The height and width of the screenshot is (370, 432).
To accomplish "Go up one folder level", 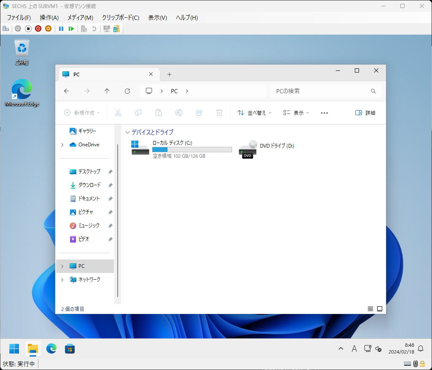I will point(107,91).
